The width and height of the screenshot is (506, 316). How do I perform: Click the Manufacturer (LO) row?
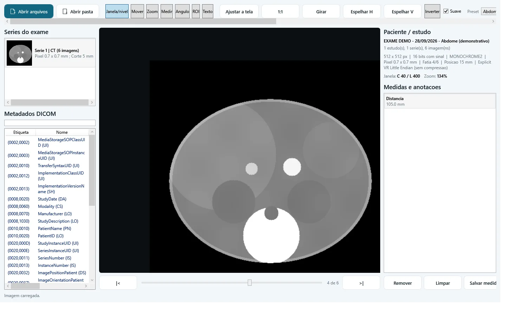coord(47,214)
